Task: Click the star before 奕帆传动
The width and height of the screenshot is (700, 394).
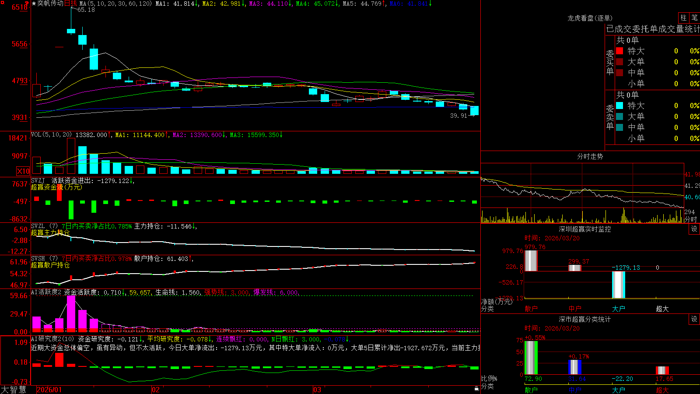Action: click(x=34, y=4)
